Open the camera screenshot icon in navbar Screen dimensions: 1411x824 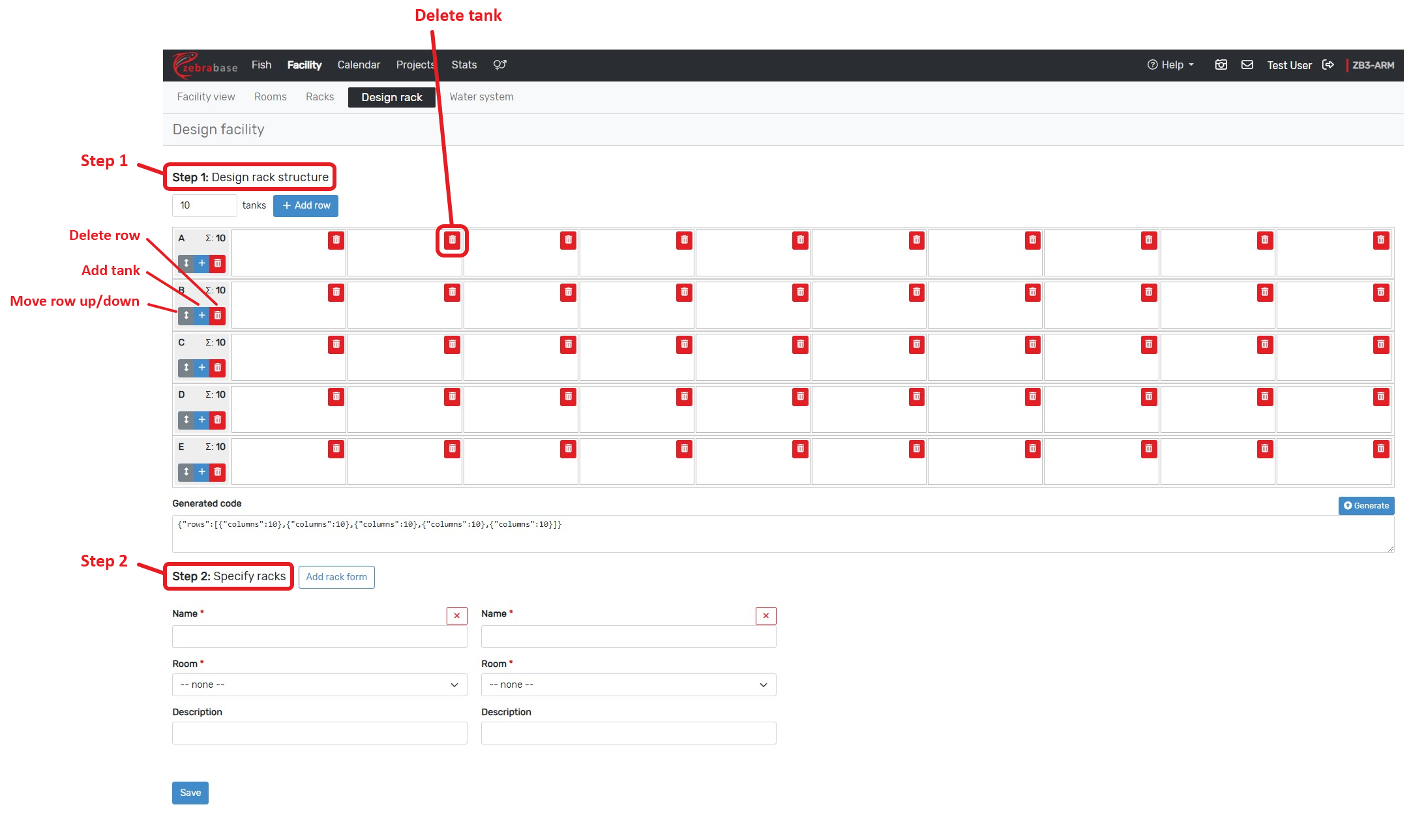pos(1221,65)
